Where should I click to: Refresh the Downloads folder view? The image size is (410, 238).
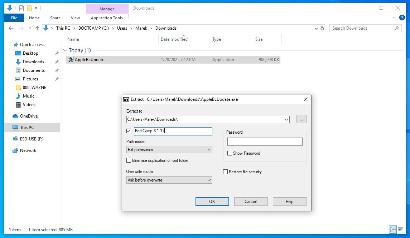click(x=322, y=28)
